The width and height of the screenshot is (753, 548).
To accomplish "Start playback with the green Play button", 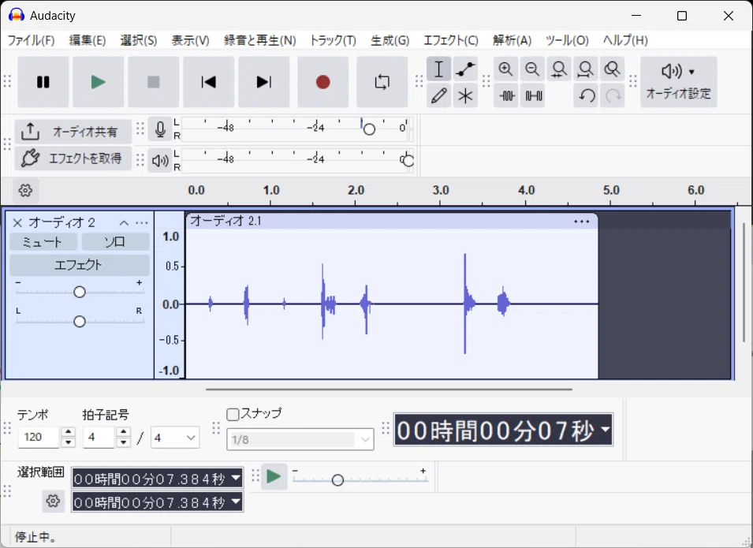I will (99, 82).
